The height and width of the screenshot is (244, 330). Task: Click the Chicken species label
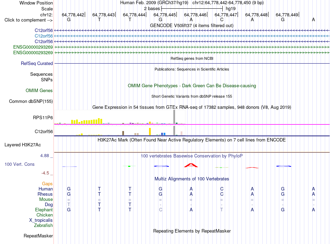point(44,215)
